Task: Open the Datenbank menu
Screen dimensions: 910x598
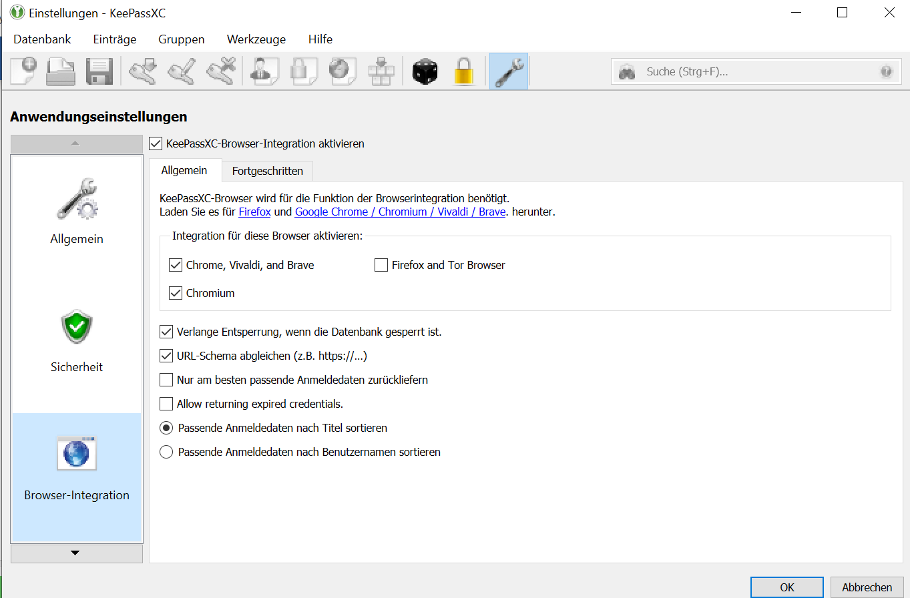Action: (42, 39)
